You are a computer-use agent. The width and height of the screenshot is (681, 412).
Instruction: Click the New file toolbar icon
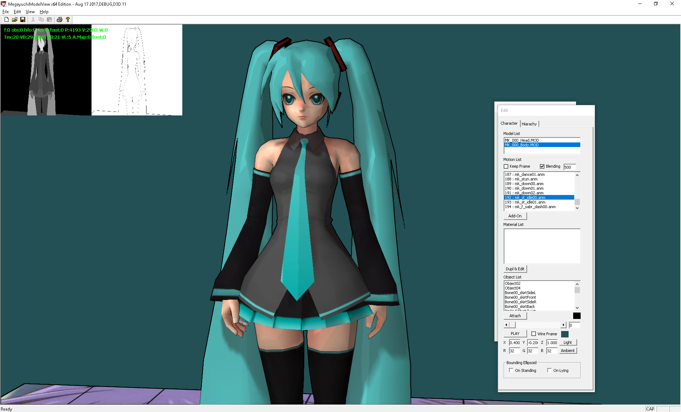(x=6, y=20)
